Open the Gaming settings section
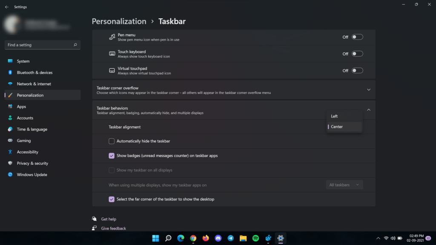436x245 pixels. coord(24,140)
